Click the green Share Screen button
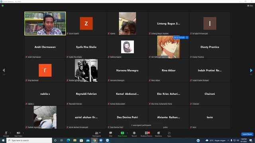Viewport: 255px width, 143px height. pos(122,134)
